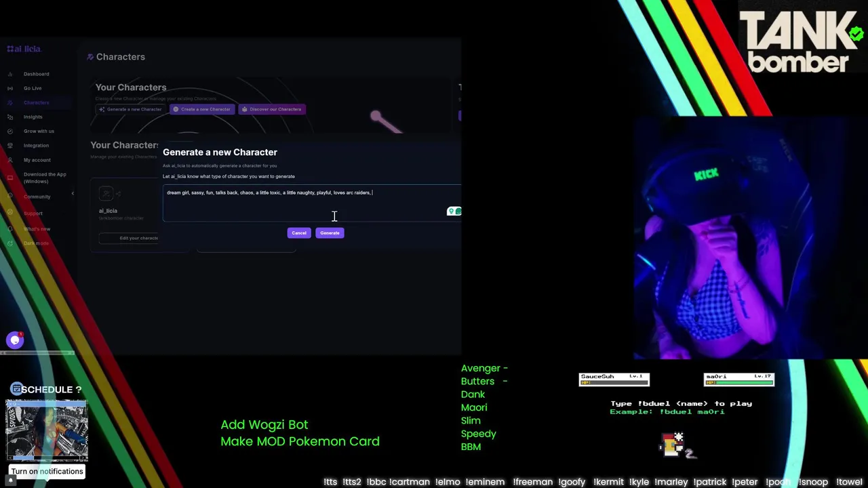The height and width of the screenshot is (488, 868).
Task: Toggle Dark mode in the sidebar
Action: pos(36,243)
